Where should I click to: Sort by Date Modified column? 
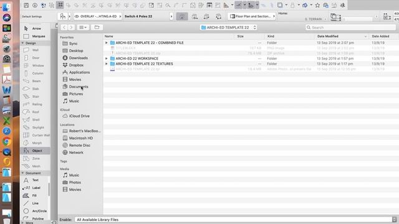click(342, 36)
